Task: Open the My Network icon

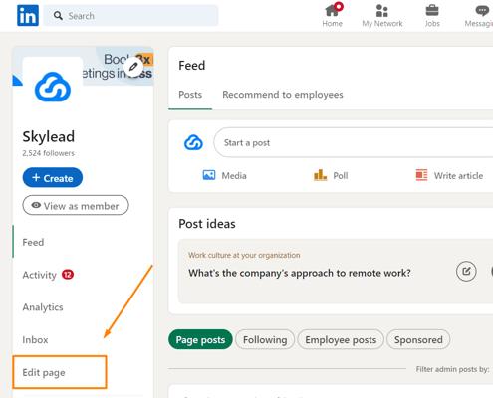Action: click(x=382, y=11)
